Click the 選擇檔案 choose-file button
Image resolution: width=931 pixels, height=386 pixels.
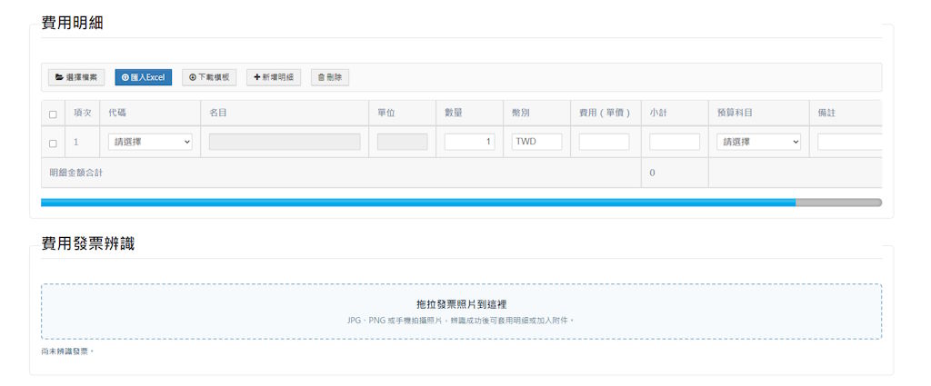coord(76,77)
